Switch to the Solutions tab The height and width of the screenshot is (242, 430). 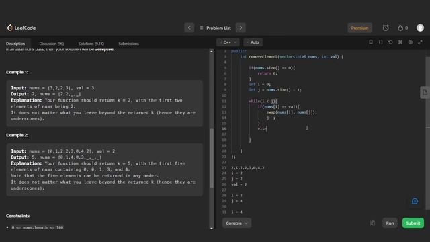91,44
